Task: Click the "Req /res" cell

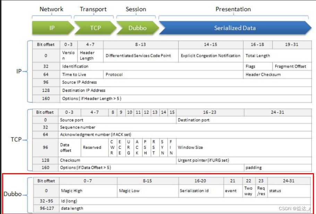Action: tap(262, 191)
